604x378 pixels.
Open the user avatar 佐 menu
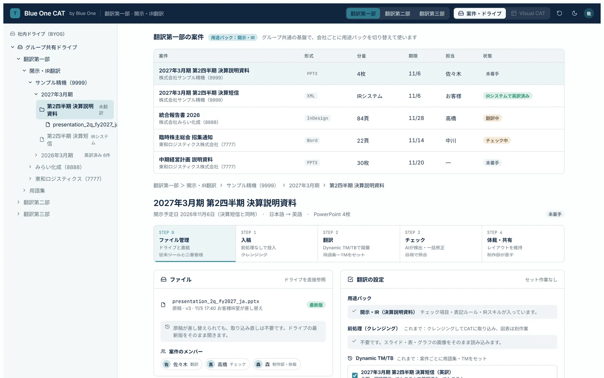[x=589, y=13]
